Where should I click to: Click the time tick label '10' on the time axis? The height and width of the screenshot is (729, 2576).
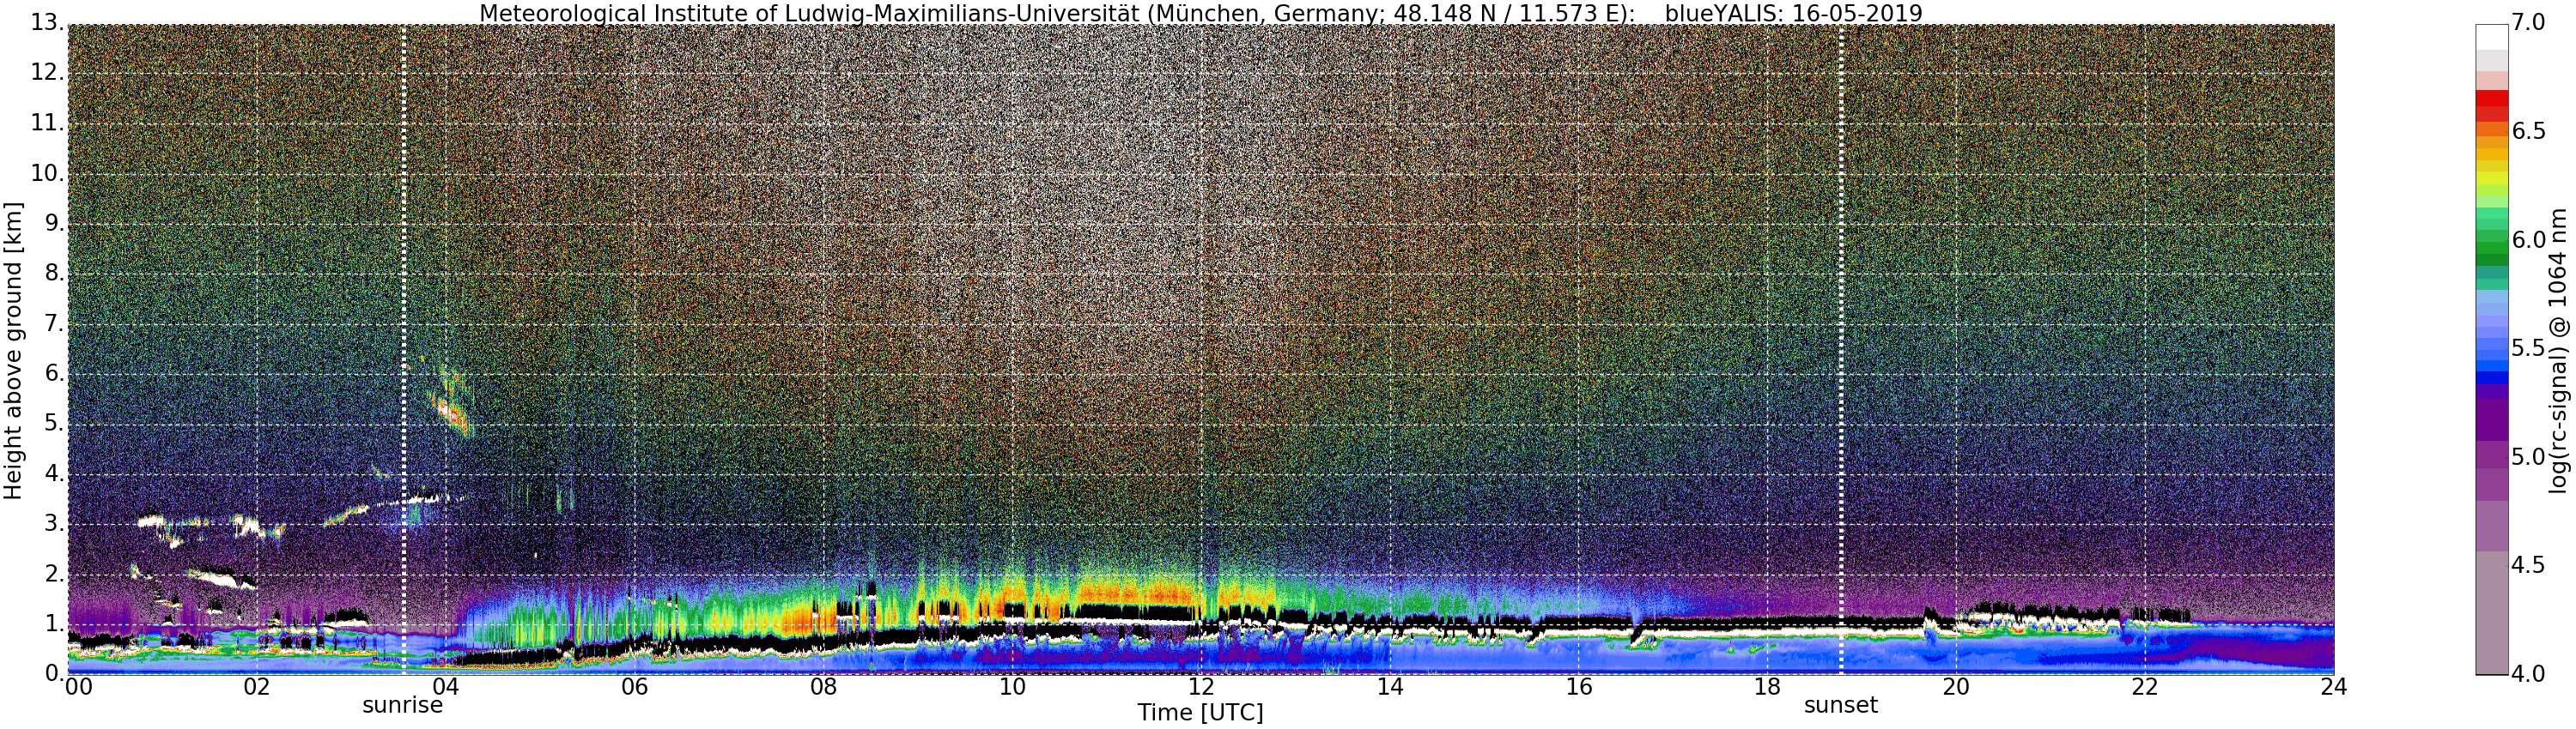click(x=1012, y=687)
